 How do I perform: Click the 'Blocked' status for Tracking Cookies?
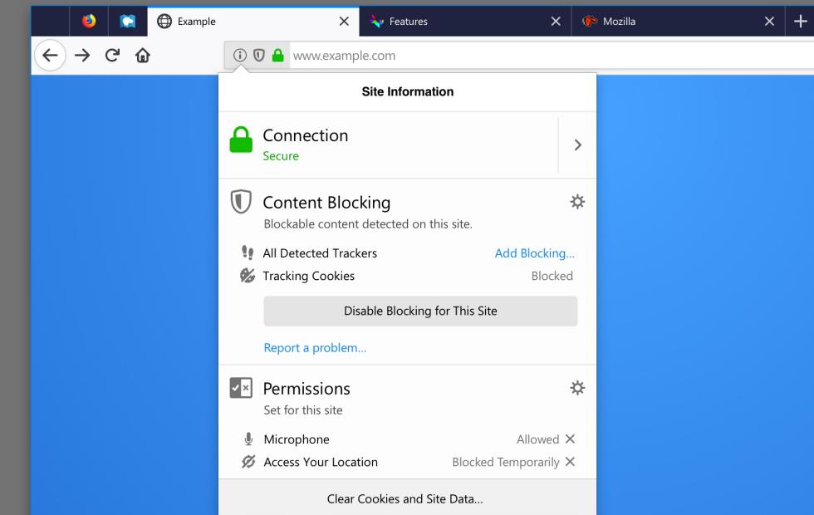click(552, 276)
